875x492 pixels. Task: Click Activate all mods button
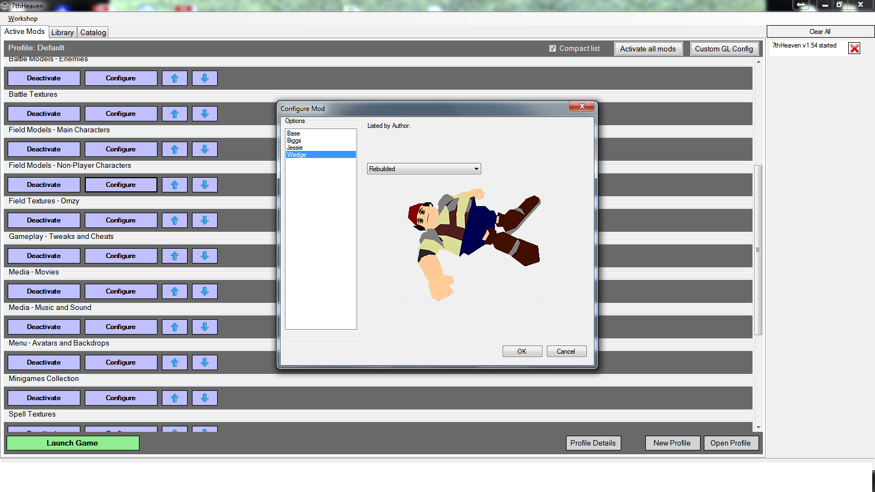coord(648,49)
